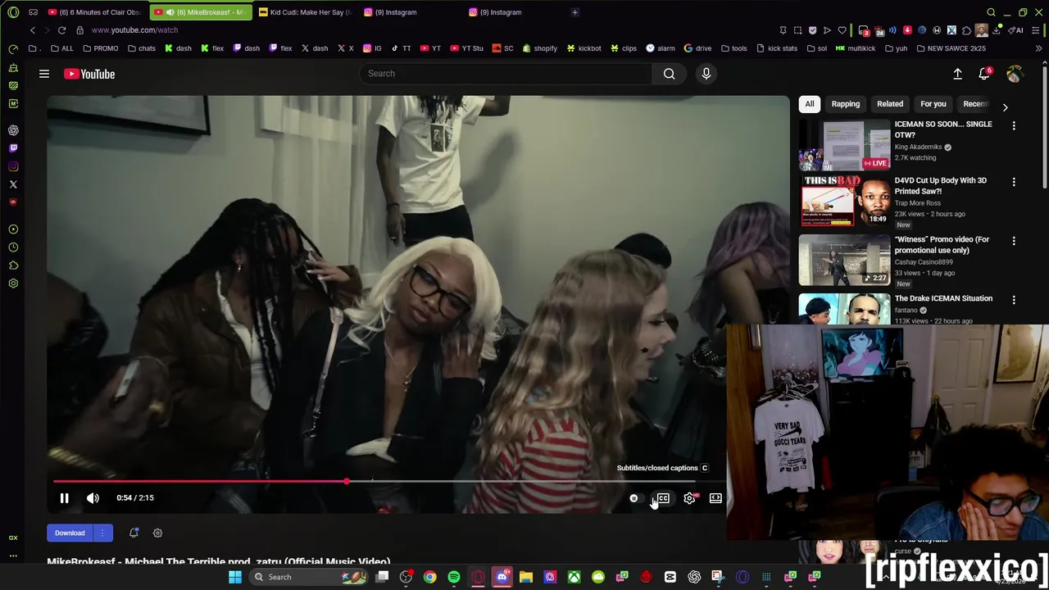Viewport: 1049px width, 590px height.
Task: Go to YouTube home via logo
Action: coord(89,74)
